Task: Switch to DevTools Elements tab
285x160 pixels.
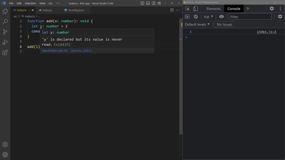Action: click(x=213, y=9)
